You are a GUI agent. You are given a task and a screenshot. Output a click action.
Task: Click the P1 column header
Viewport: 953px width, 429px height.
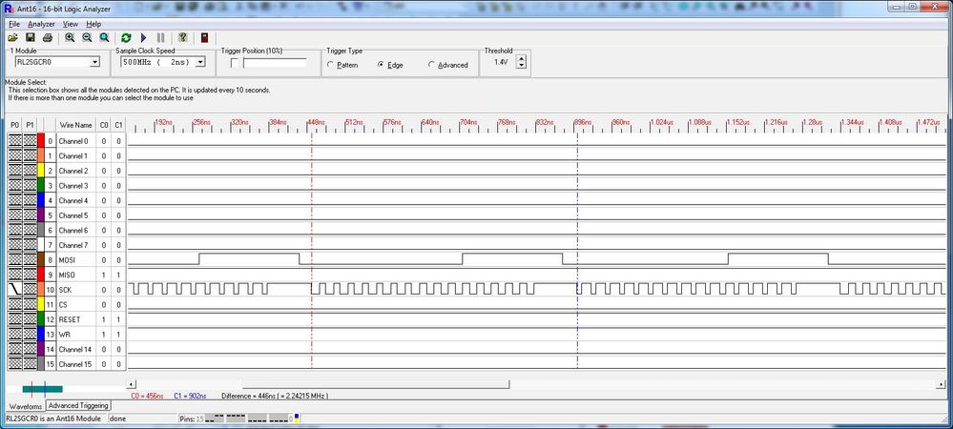[30, 125]
